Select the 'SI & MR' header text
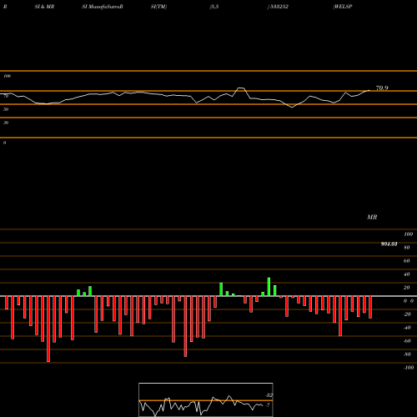Image resolution: width=417 pixels, height=417 pixels. click(x=44, y=7)
